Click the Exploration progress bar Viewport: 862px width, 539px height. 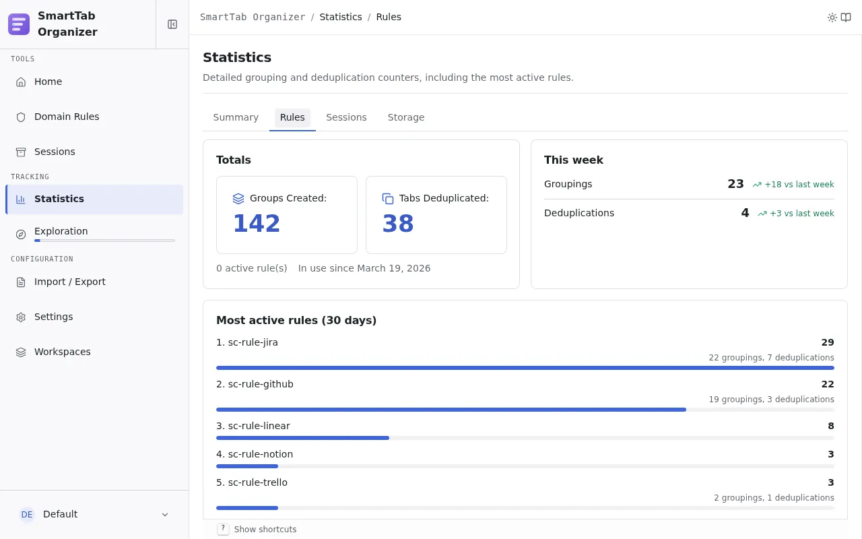[104, 241]
